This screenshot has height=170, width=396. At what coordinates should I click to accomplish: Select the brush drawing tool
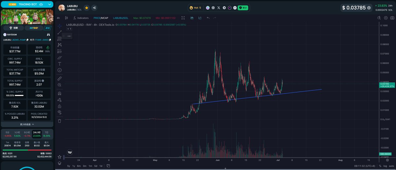coord(59,57)
